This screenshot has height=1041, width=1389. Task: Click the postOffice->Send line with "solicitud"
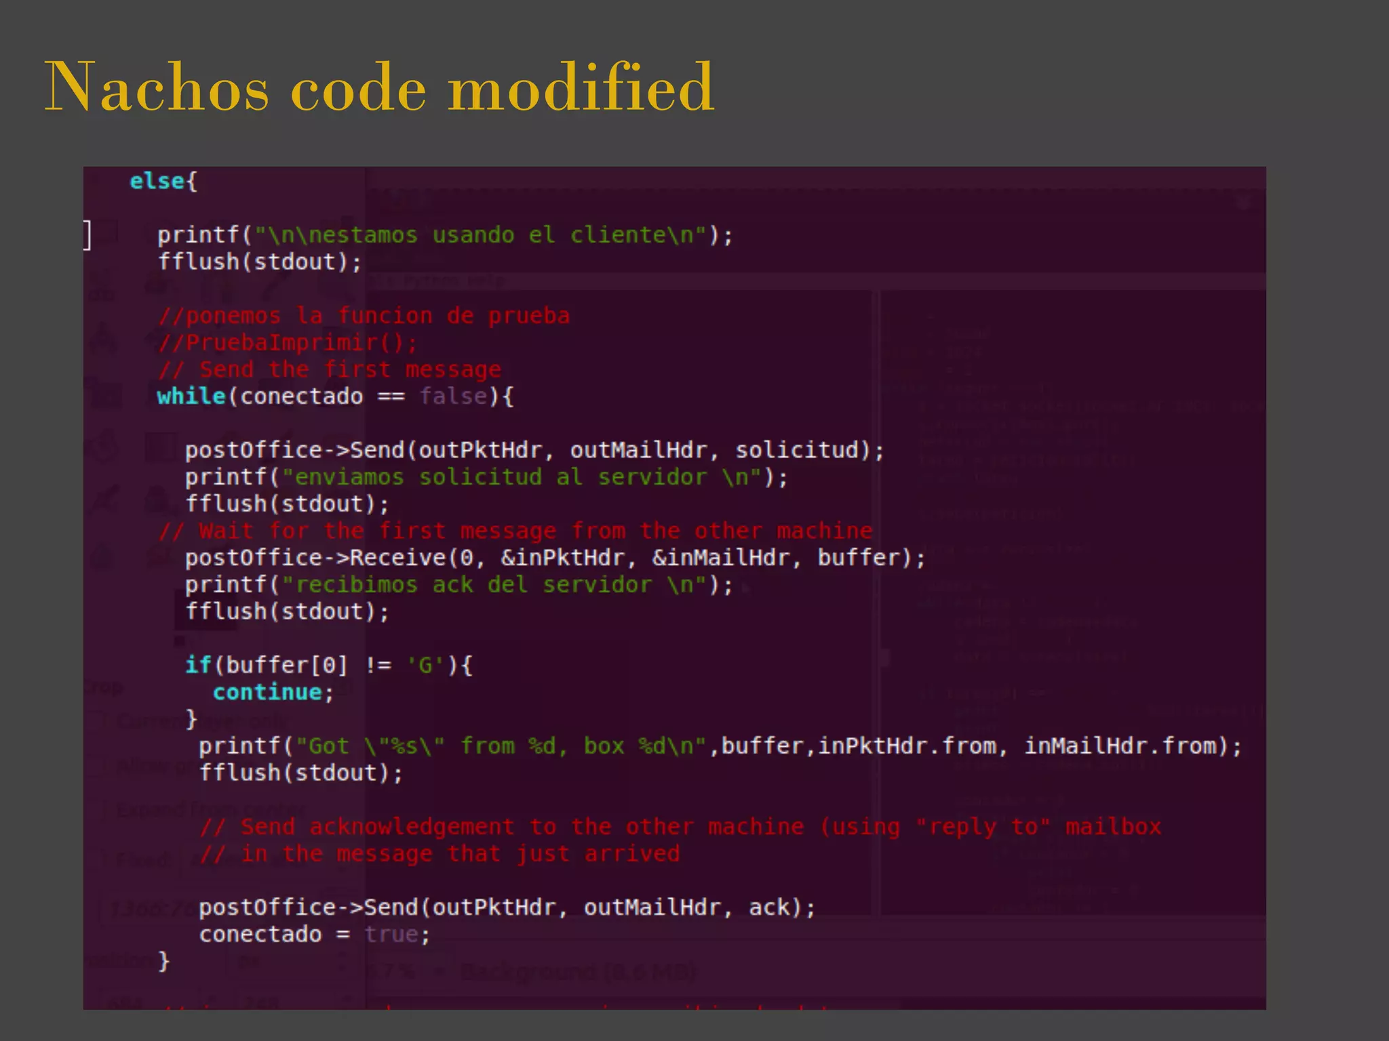click(534, 450)
